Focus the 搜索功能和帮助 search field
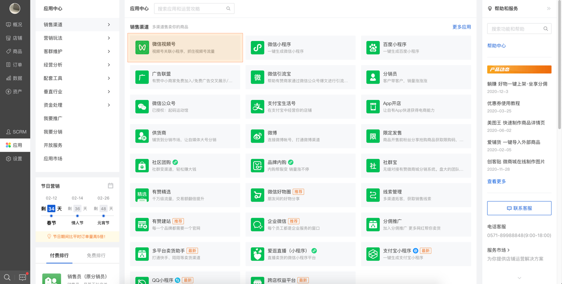This screenshot has width=562, height=284. [519, 29]
